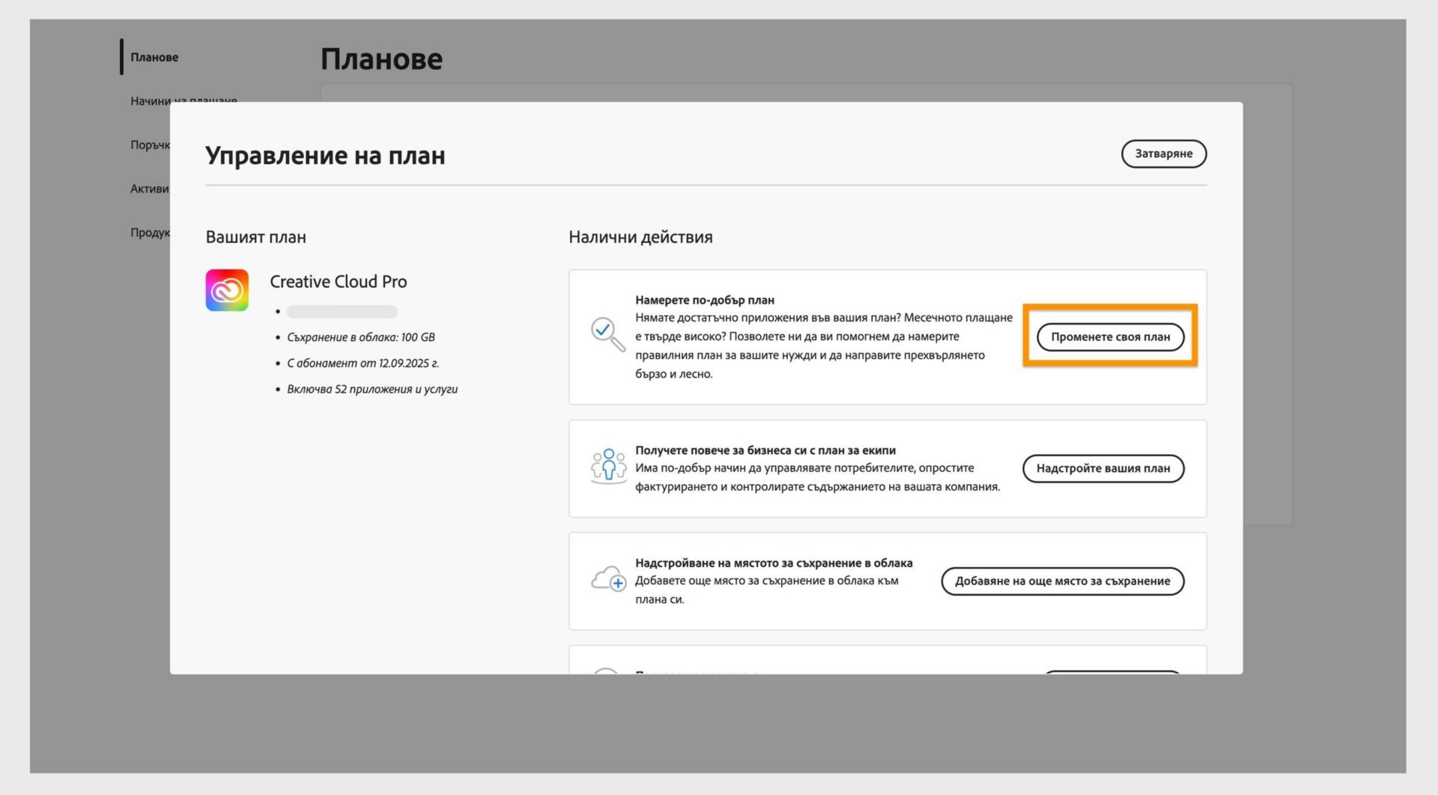Click the "Creative Cloud Pro" plan title

[338, 282]
